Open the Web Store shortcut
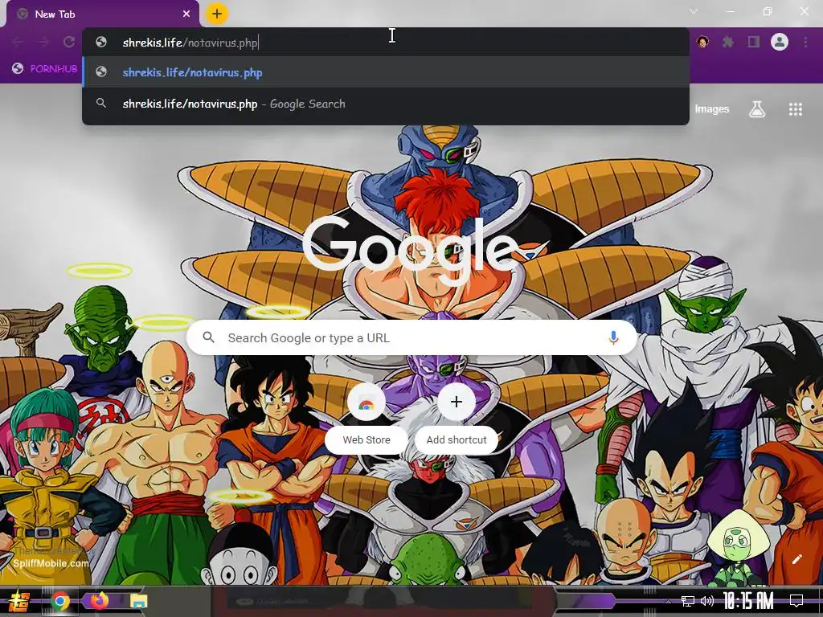The image size is (823, 617). click(366, 419)
